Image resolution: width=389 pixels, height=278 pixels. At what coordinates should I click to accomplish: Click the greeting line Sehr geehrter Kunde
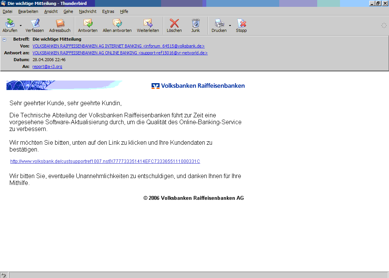pos(65,103)
